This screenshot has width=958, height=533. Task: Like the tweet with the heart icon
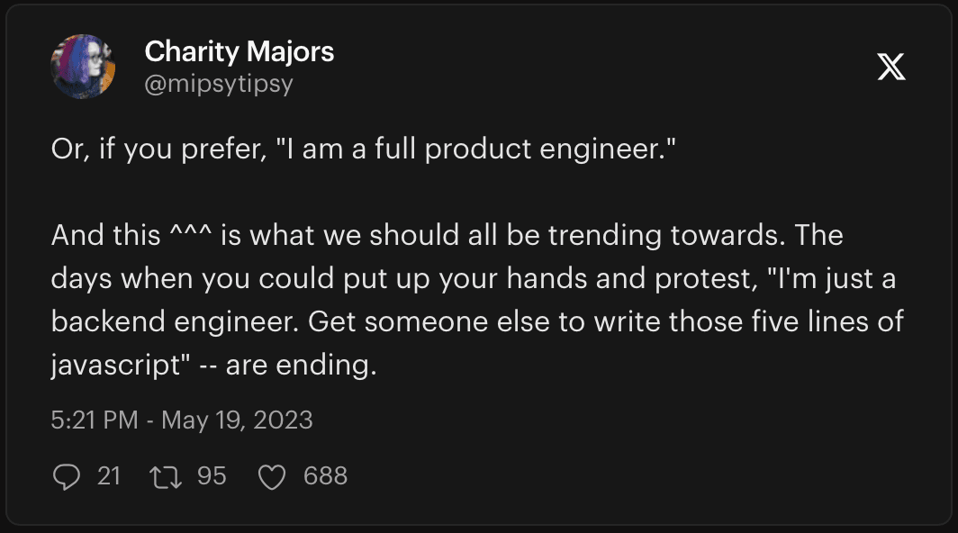(x=271, y=477)
